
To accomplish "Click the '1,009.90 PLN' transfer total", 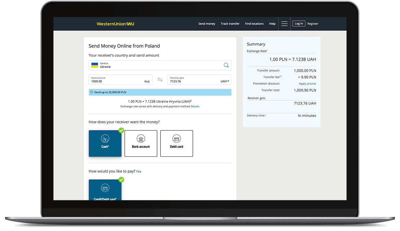I will tap(305, 90).
